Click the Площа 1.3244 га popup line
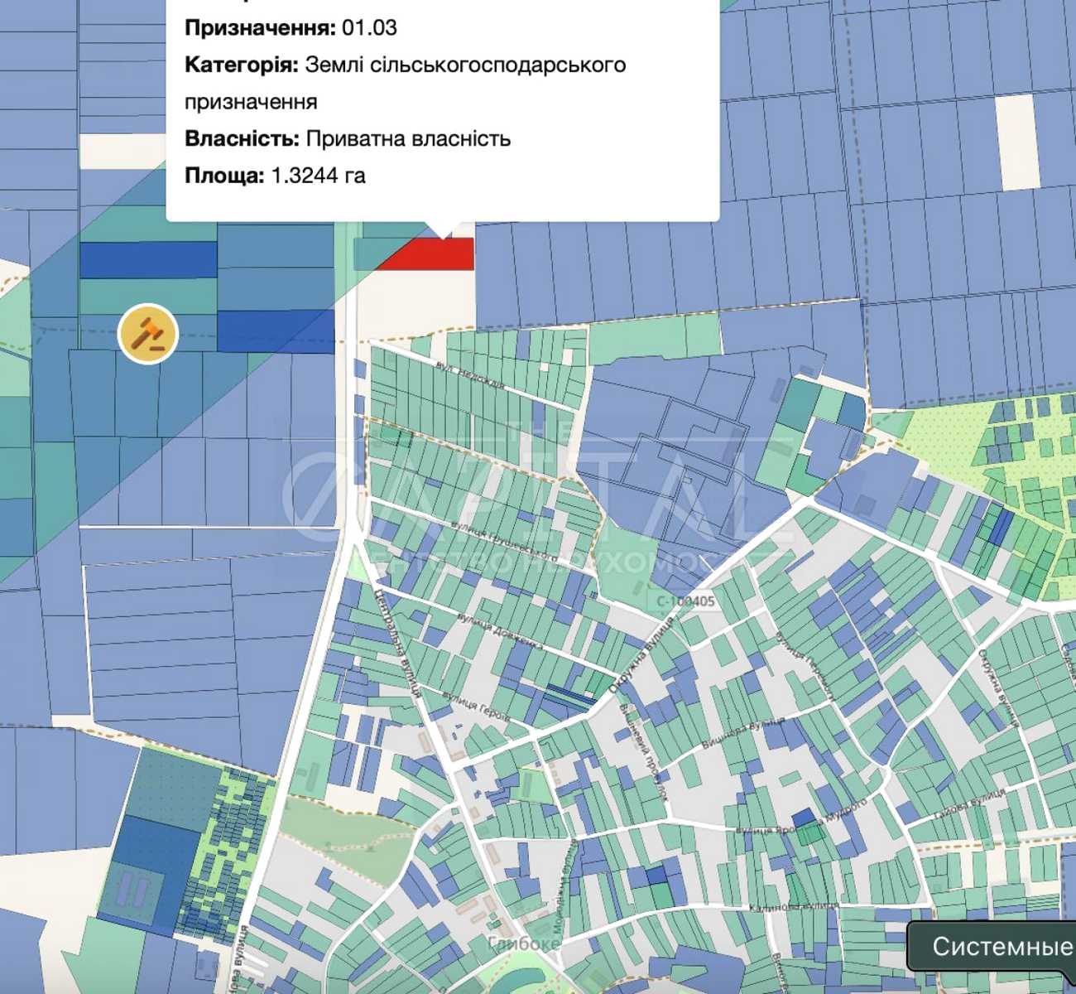 pyautogui.click(x=276, y=176)
